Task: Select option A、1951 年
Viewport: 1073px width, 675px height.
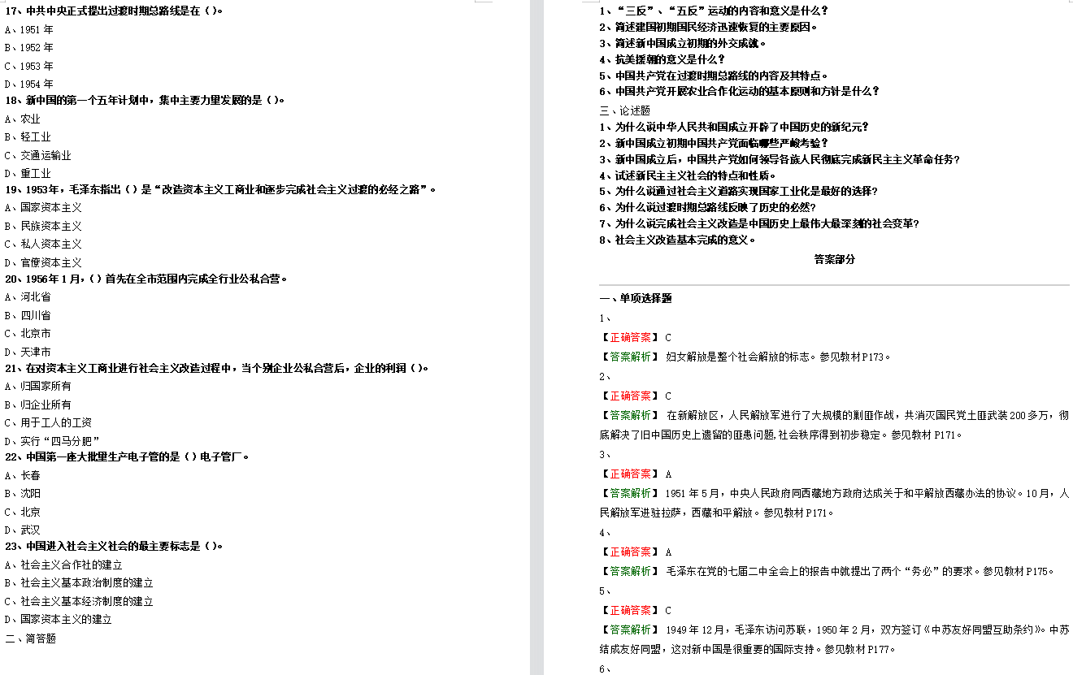Action: (29, 30)
